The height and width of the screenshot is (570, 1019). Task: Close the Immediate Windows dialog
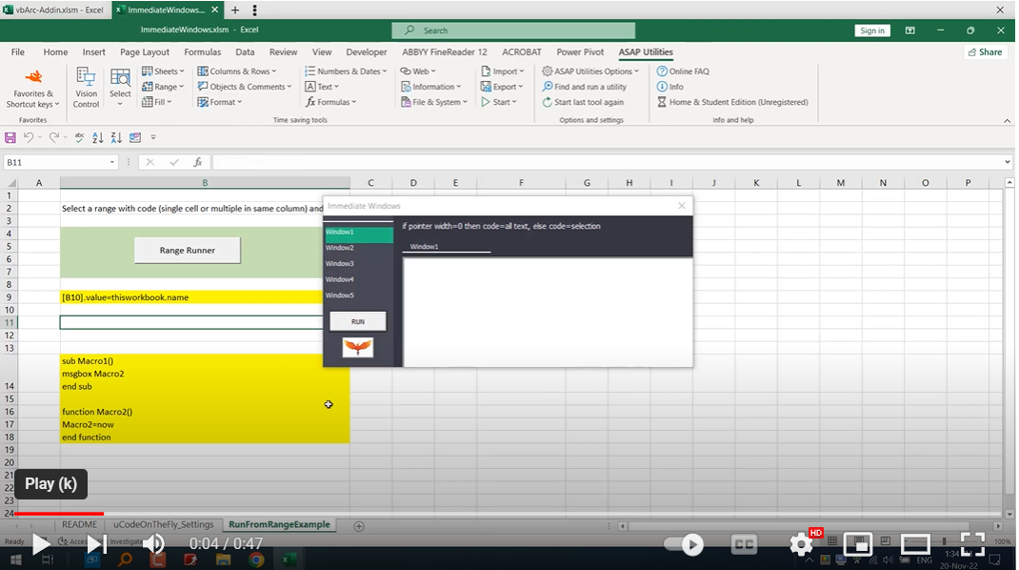[x=681, y=206]
